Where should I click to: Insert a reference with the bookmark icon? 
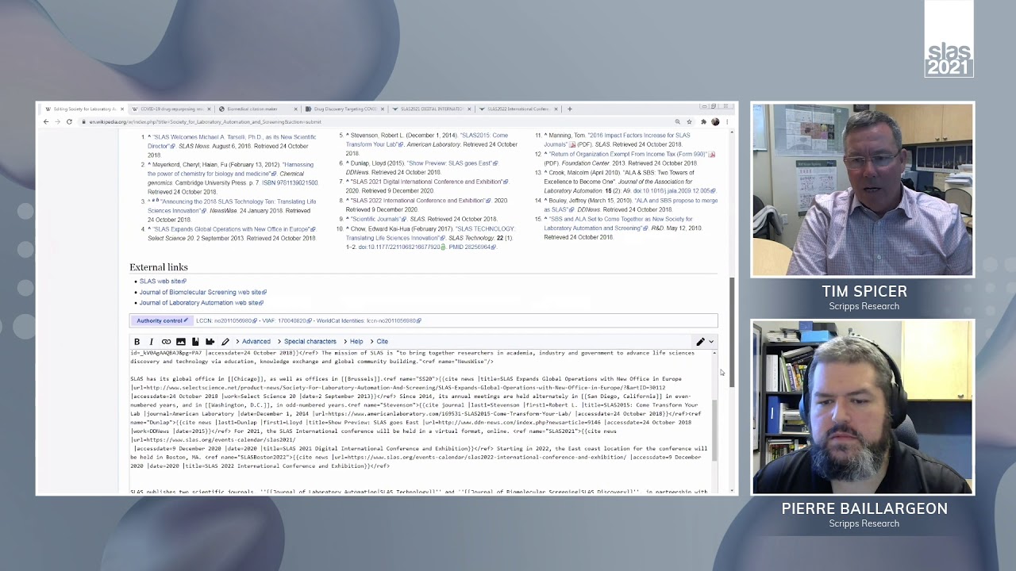click(195, 342)
